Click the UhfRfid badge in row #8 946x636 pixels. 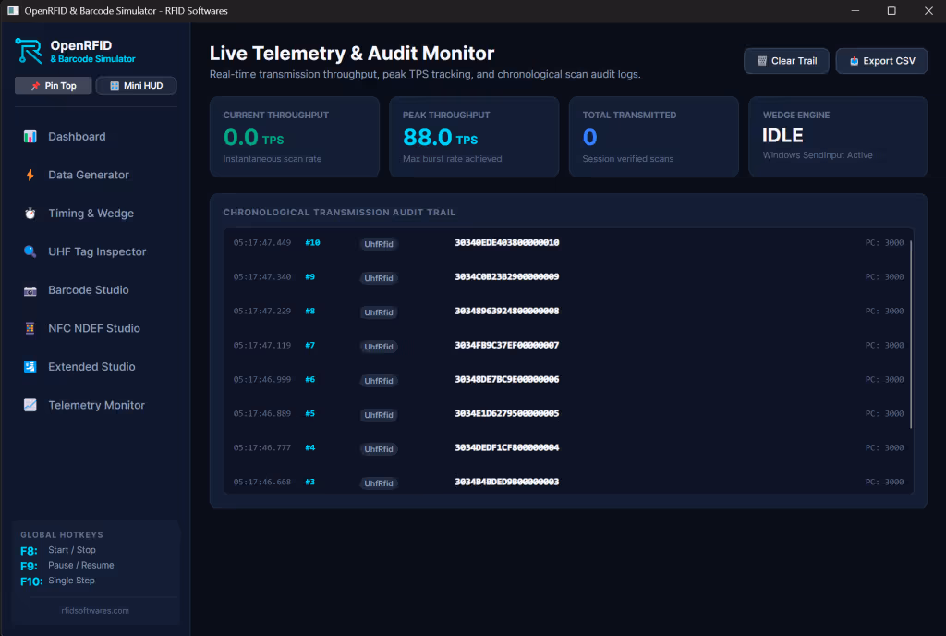tap(379, 312)
